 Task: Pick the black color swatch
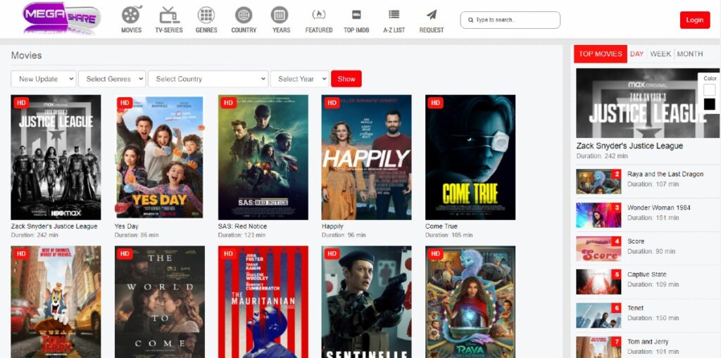[710, 104]
